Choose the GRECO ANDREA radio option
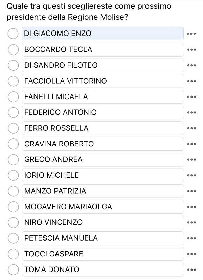The width and height of the screenshot is (203, 280). tap(13, 160)
